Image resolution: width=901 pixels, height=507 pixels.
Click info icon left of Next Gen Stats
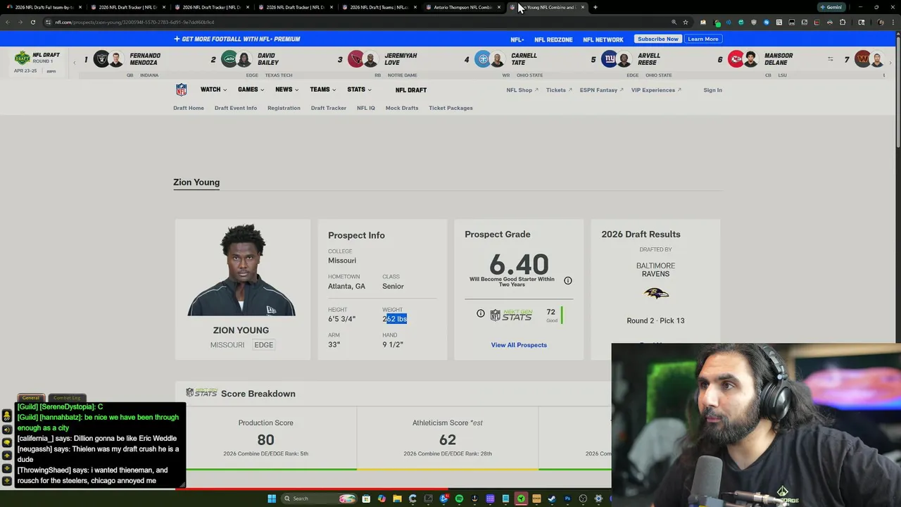coord(481,313)
